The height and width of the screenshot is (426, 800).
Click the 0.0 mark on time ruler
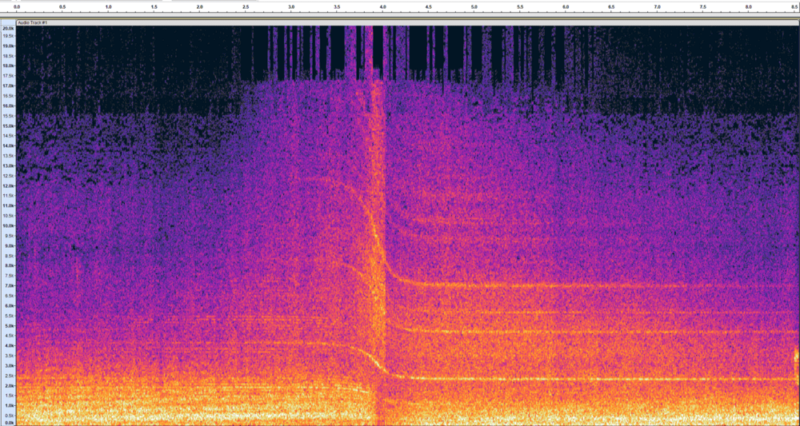pyautogui.click(x=16, y=7)
